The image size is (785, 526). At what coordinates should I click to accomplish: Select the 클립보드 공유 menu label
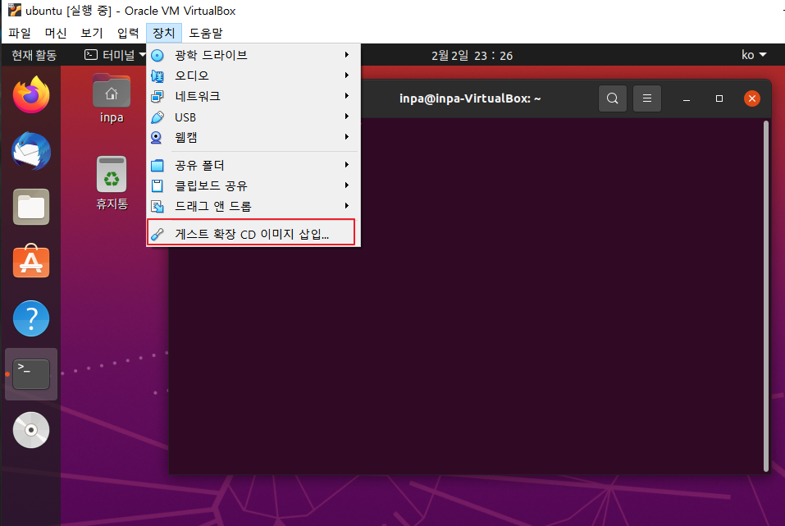pos(211,185)
